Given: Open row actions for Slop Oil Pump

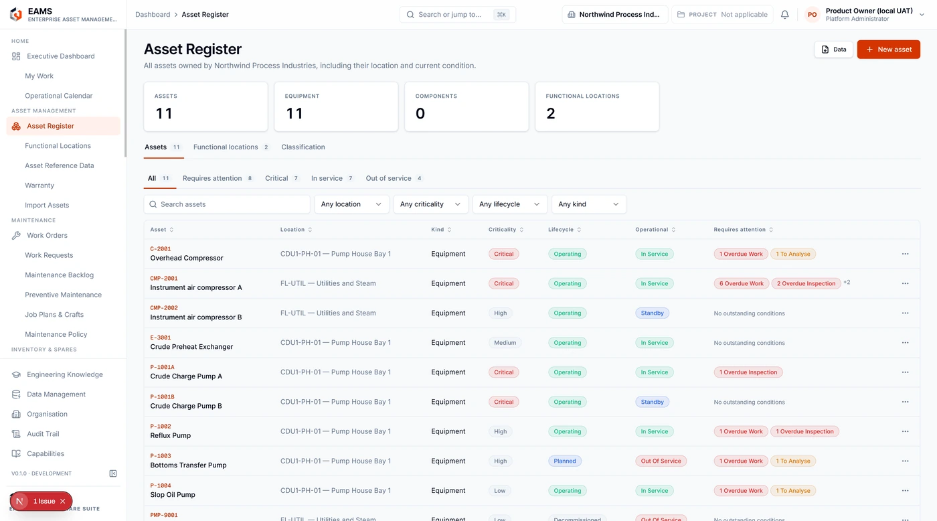Looking at the screenshot, I should click(x=905, y=491).
